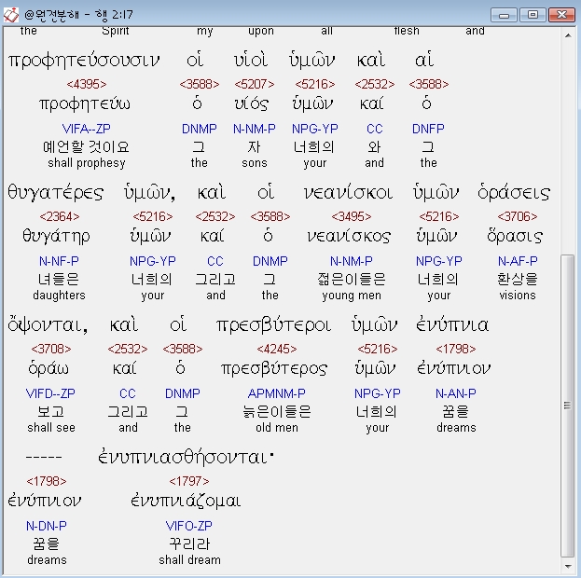This screenshot has width=581, height=578.
Task: Click Korean gloss 늙은이들은
Action: 277,412
